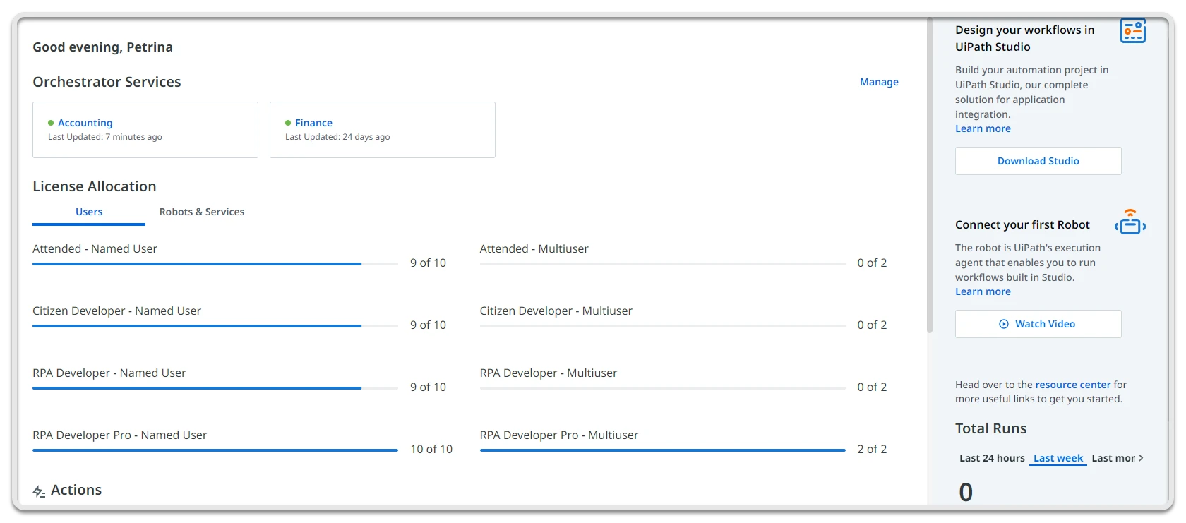The image size is (1186, 523).
Task: Click the '10 of 10' license count
Action: coord(431,449)
